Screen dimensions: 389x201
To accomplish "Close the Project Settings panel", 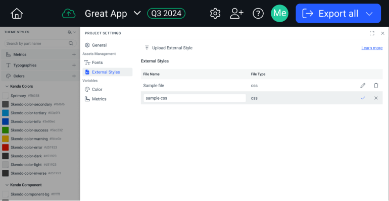I will pos(382,33).
